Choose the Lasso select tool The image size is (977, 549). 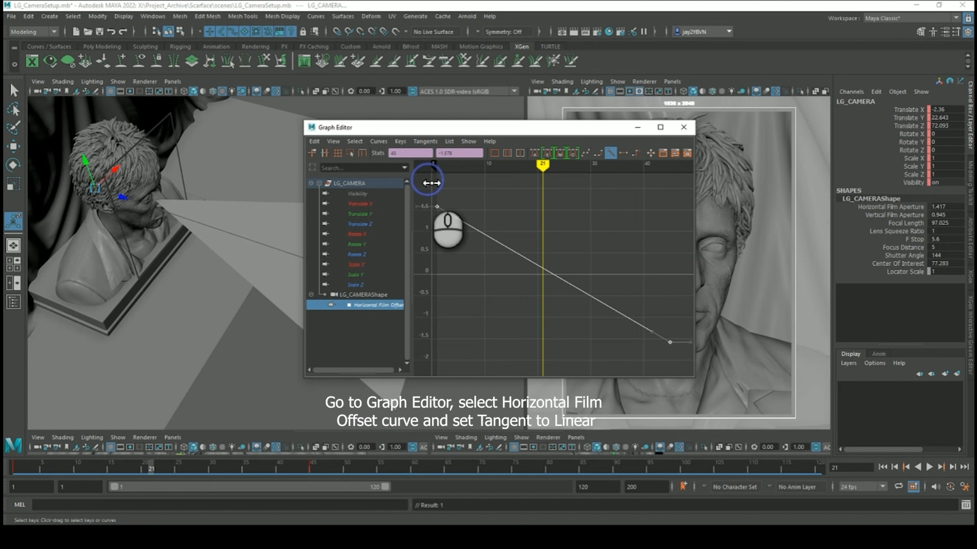[13, 109]
